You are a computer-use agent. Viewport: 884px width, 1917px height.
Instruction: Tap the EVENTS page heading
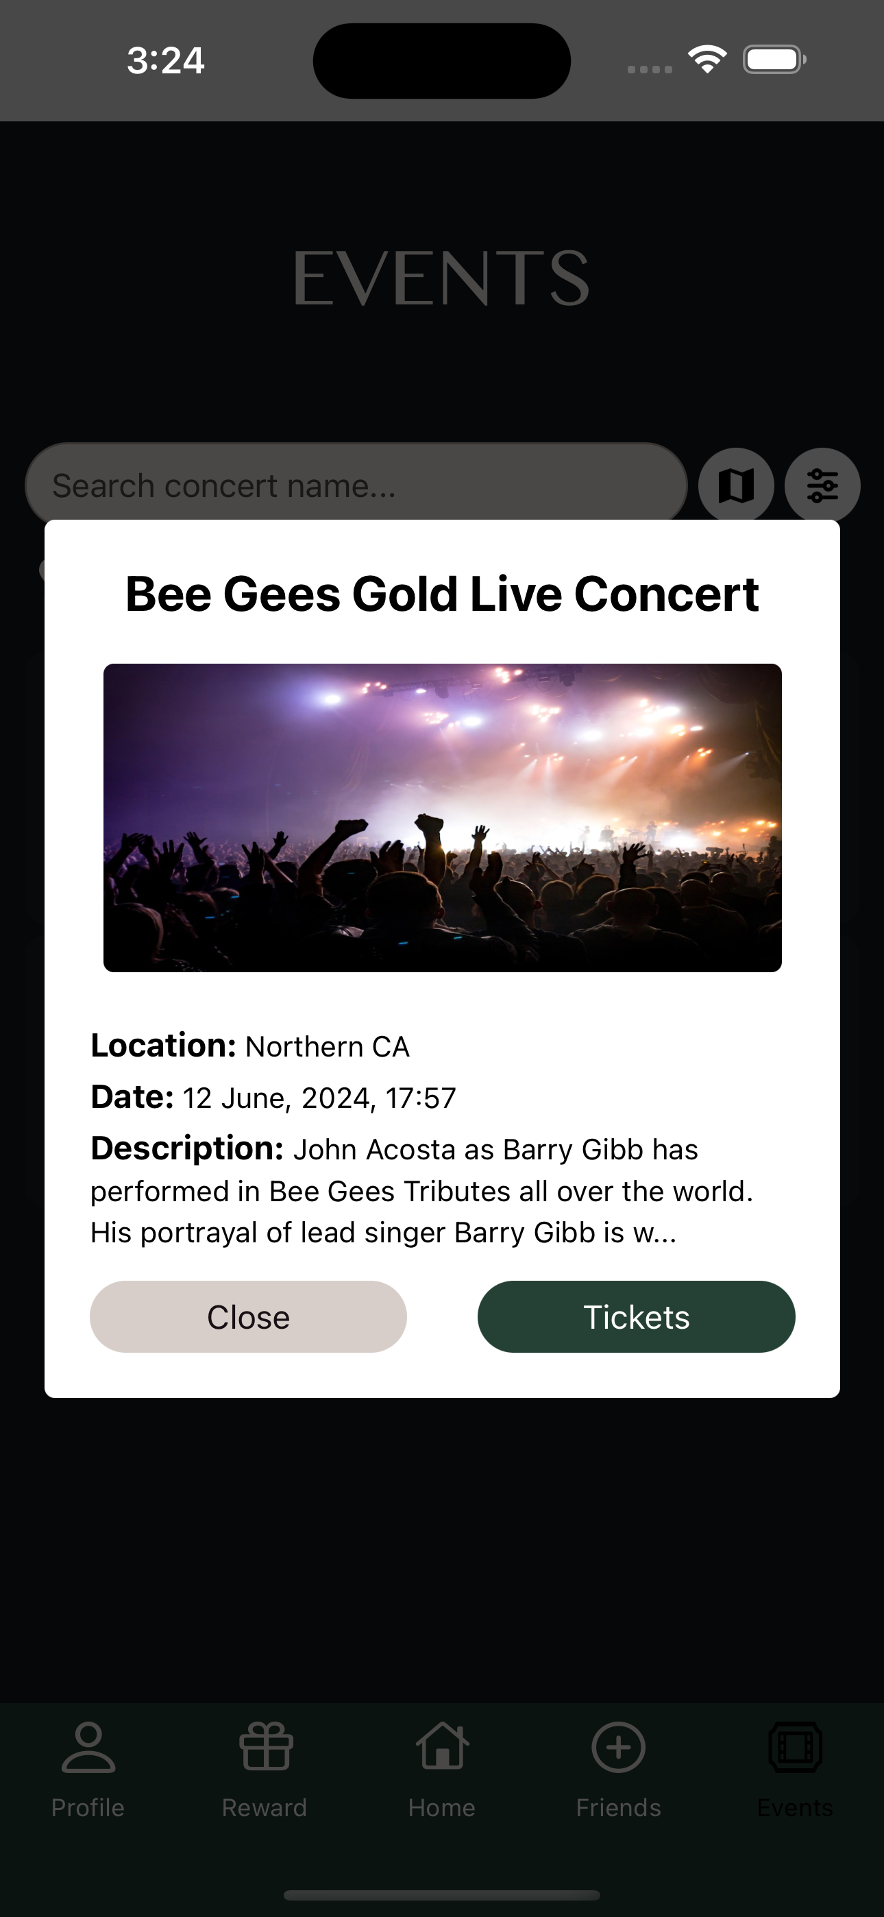point(442,278)
